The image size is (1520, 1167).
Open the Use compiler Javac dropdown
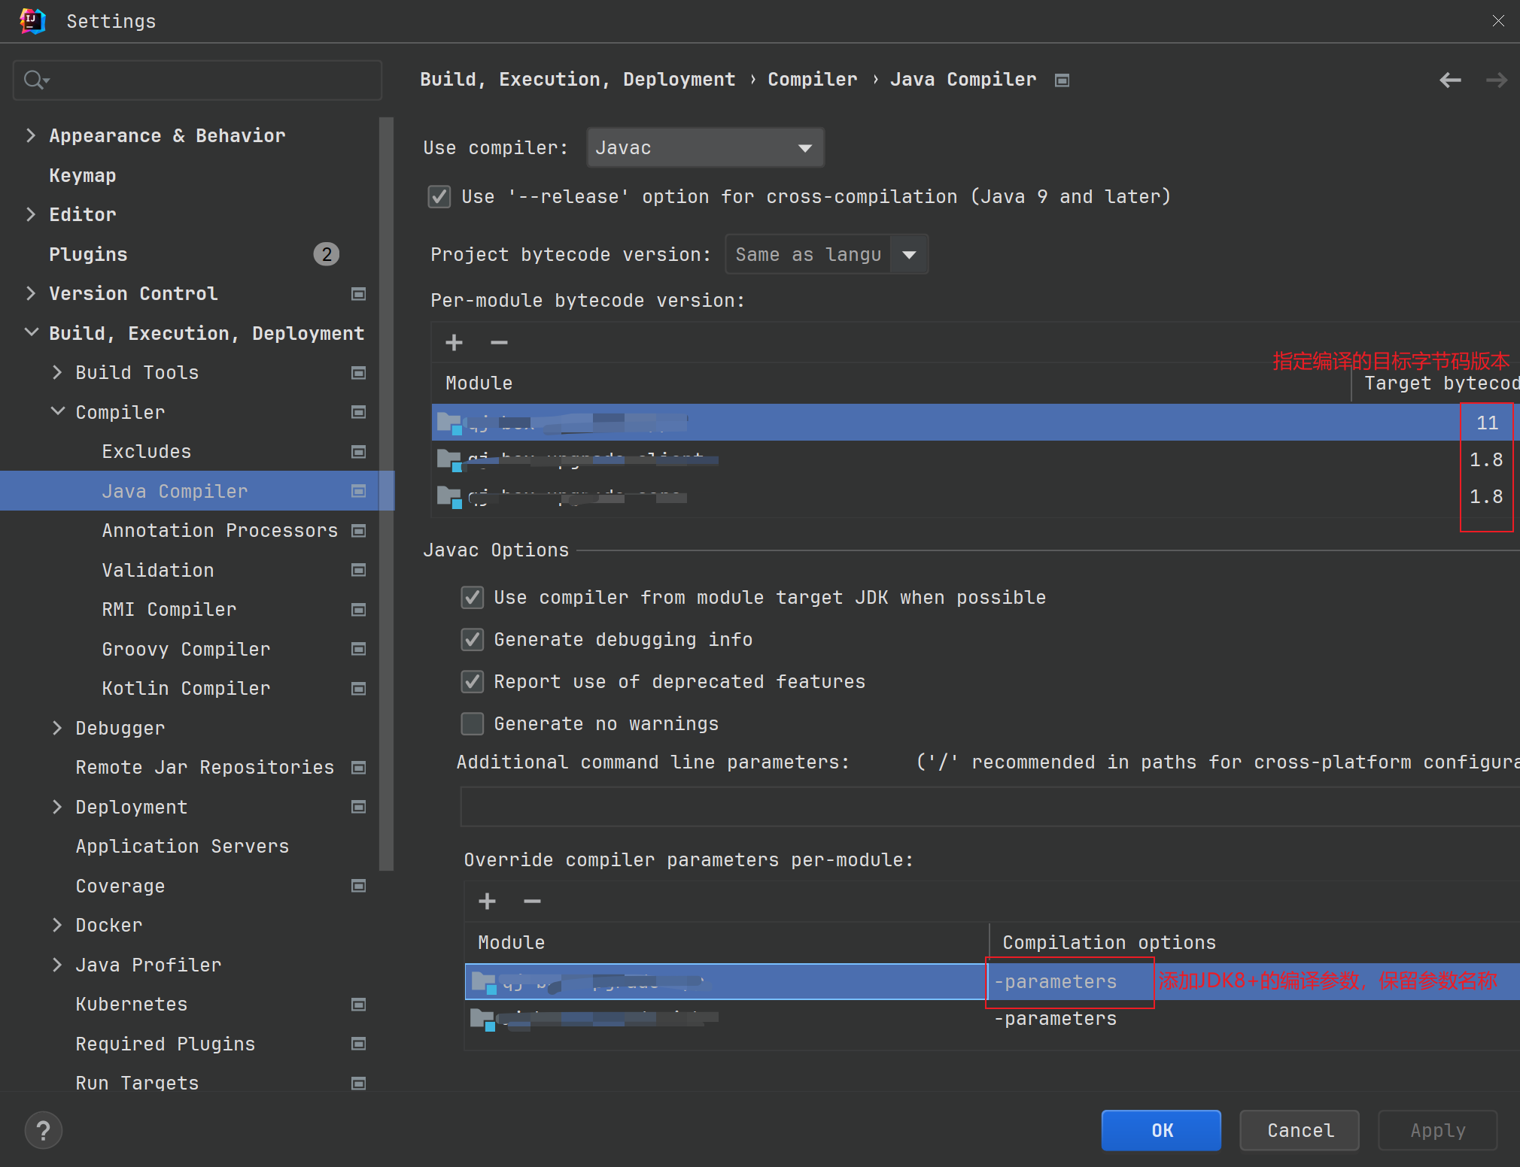[705, 148]
